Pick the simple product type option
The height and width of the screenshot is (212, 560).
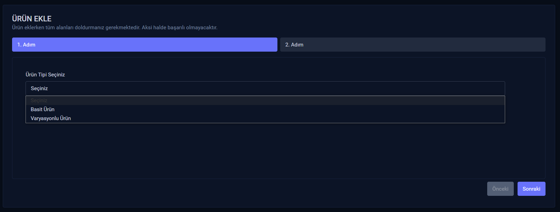click(x=42, y=109)
